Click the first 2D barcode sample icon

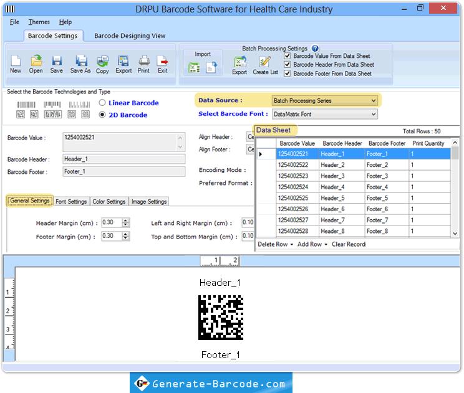point(21,115)
